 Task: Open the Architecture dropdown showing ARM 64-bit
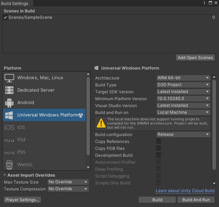pyautogui.click(x=183, y=78)
